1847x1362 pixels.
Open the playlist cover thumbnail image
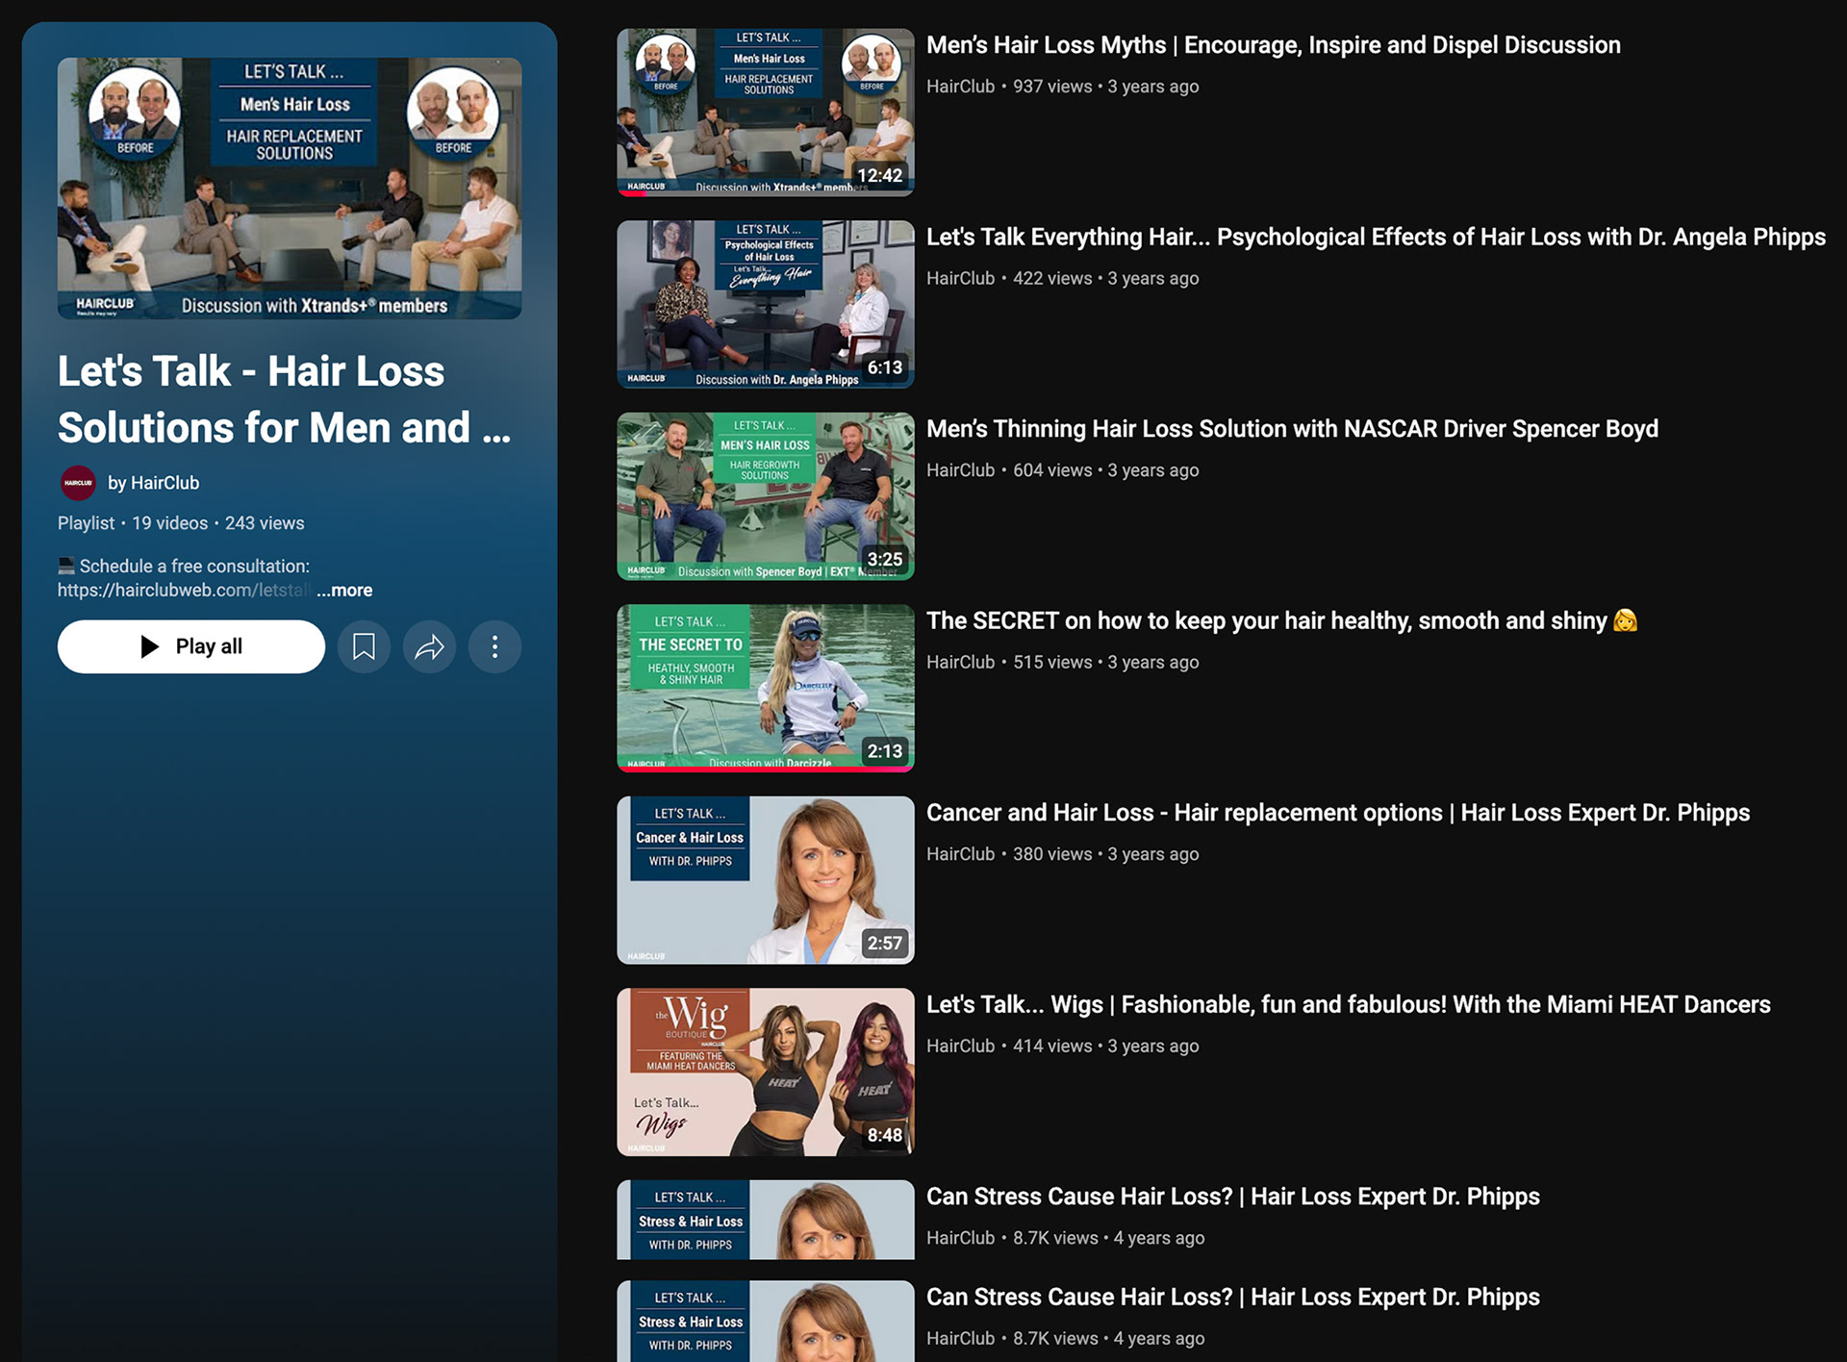290,189
